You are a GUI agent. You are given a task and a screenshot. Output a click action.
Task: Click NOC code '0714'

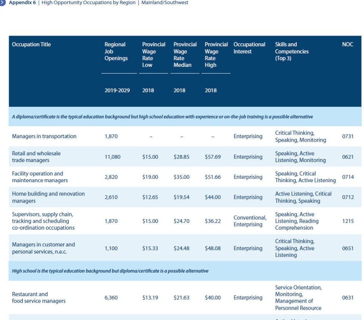coord(348,177)
